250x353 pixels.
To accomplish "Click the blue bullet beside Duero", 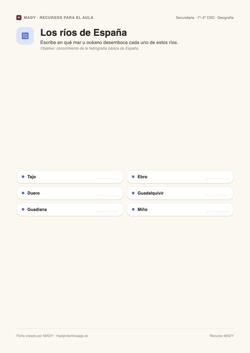I will click(x=23, y=193).
